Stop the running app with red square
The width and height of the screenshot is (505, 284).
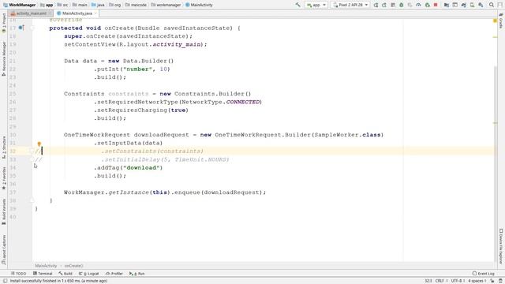tap(436, 6)
